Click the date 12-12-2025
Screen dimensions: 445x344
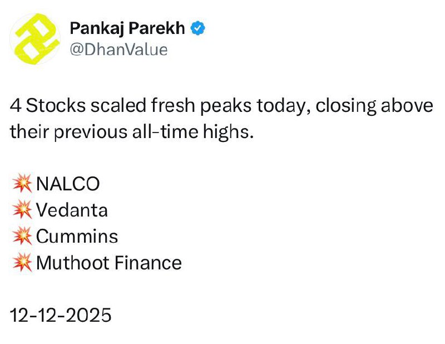(61, 315)
